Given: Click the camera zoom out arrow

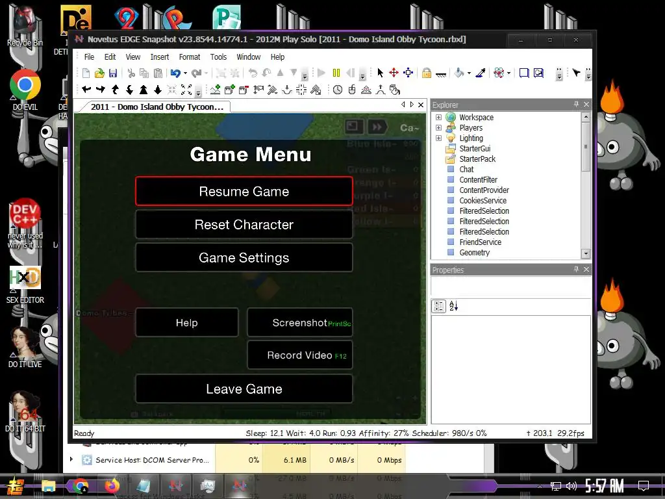Looking at the screenshot, I should click(158, 90).
